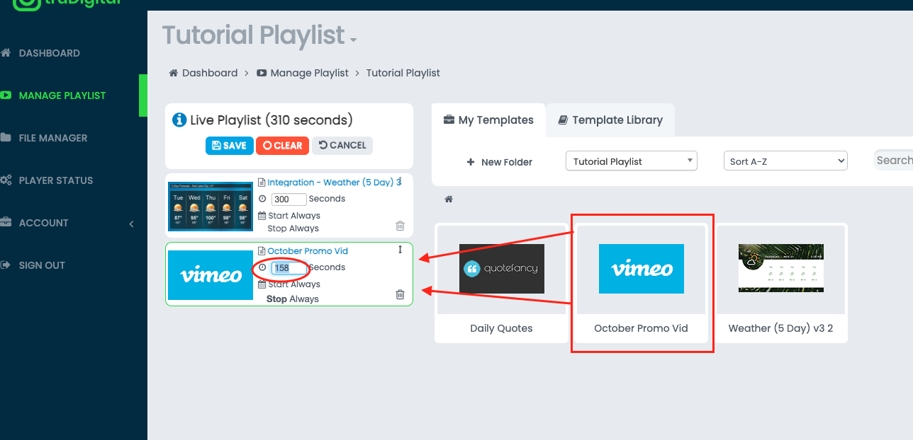Click Start Always on Integration Weather item
Image resolution: width=913 pixels, height=440 pixels.
pyautogui.click(x=294, y=216)
